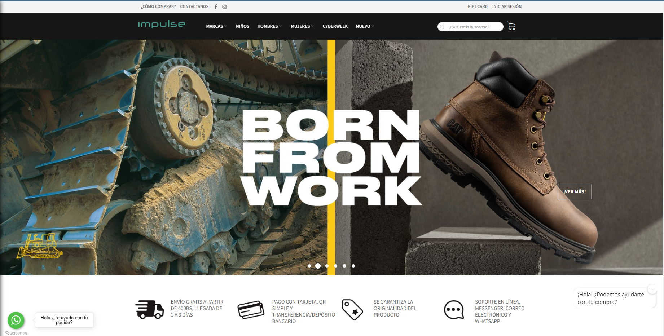Click the speech bubble support icon

(x=454, y=310)
